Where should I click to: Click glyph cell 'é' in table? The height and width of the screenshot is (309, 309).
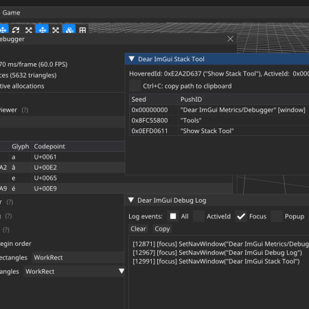coord(14,188)
